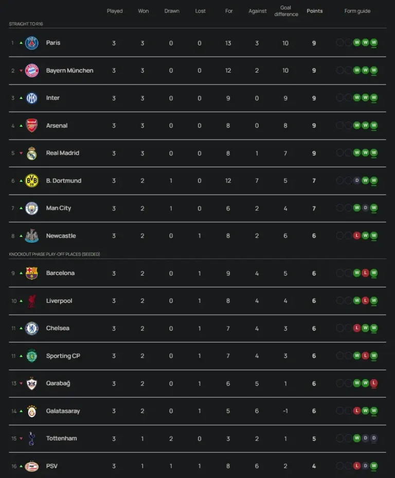Sort table by Points column
Screen dimensions: 395x478
click(x=314, y=11)
